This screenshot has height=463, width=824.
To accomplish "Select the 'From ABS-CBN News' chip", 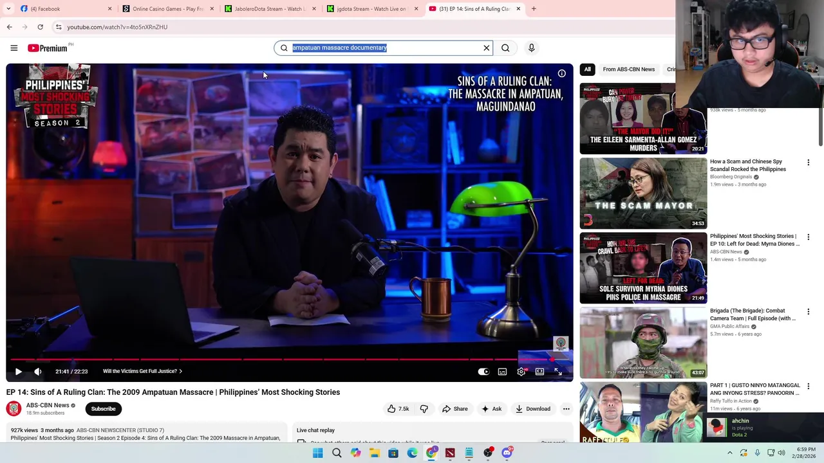I will coord(629,69).
